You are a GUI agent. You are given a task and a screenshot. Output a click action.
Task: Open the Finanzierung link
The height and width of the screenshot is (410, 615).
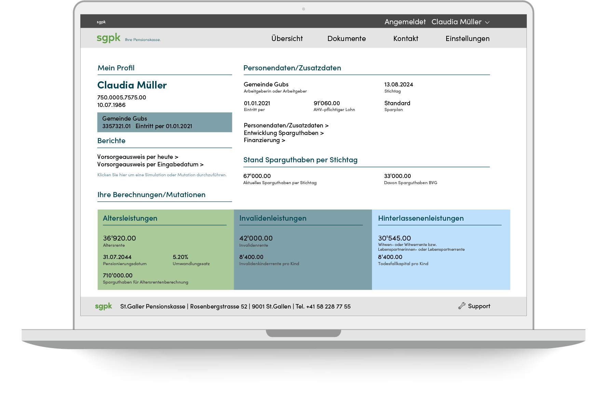264,140
